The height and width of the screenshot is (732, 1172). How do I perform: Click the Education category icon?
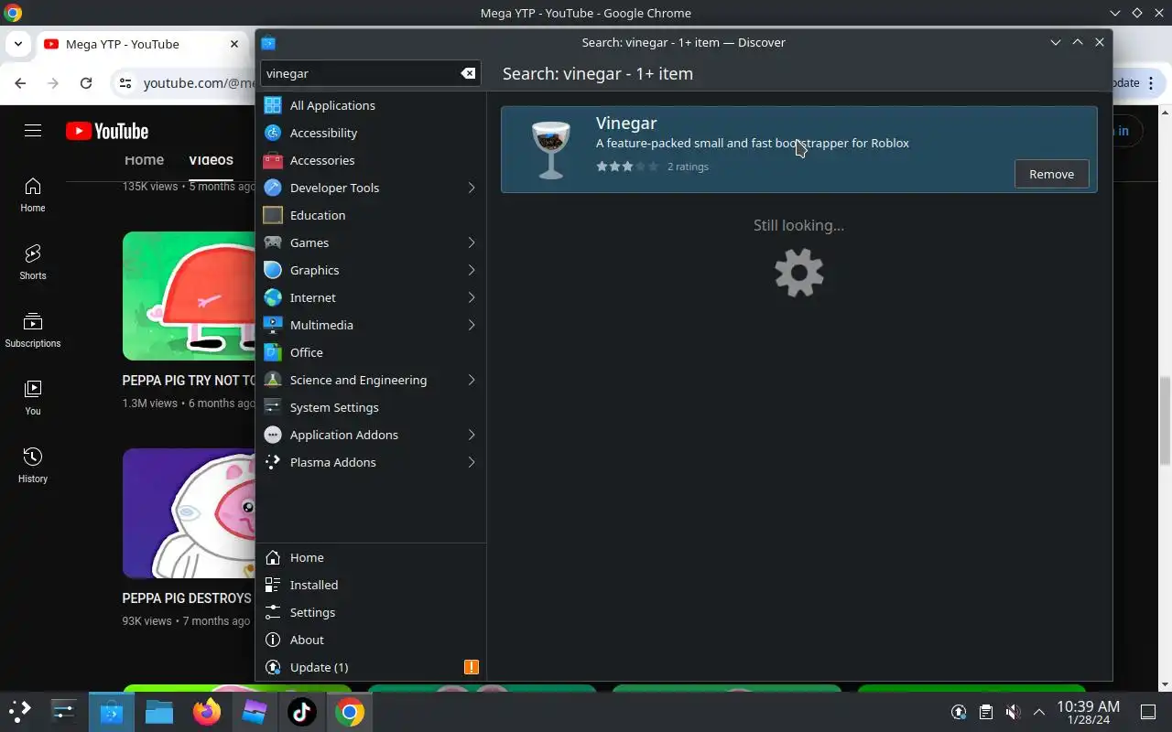coord(272,215)
